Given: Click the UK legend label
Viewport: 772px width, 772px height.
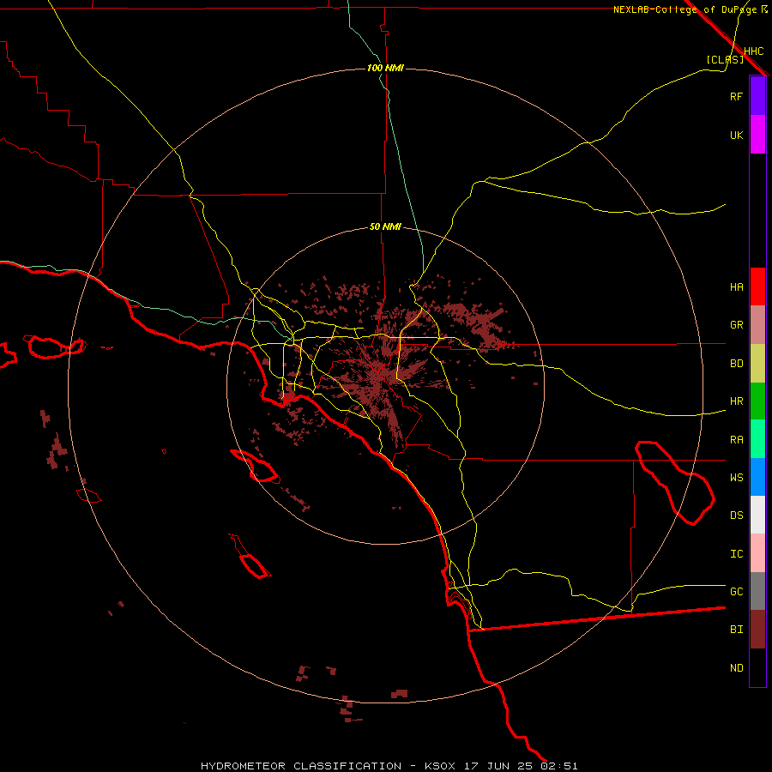Looking at the screenshot, I should [736, 135].
